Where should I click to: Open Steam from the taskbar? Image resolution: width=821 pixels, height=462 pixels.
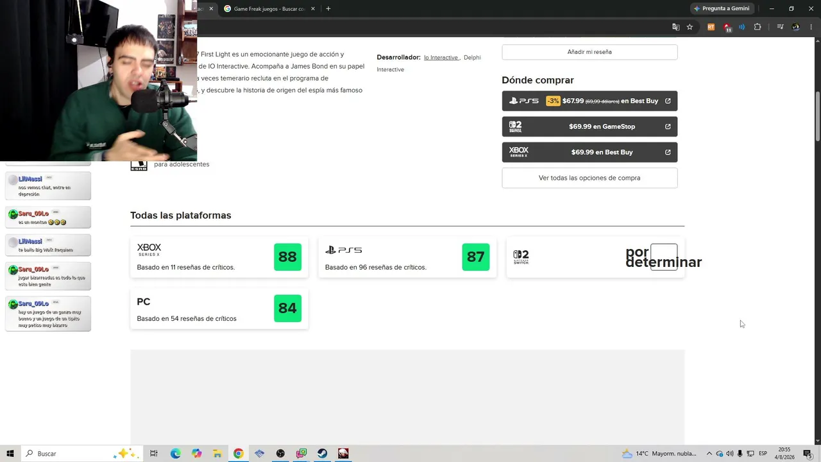click(x=323, y=454)
